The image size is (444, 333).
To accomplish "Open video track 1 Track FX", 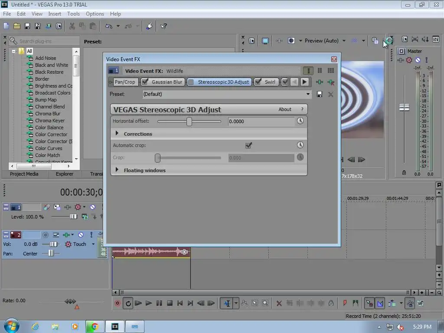I will click(x=67, y=207).
